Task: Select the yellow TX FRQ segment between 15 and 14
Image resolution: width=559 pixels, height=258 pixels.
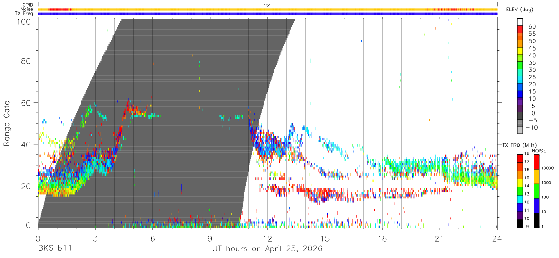Action: pyautogui.click(x=520, y=182)
